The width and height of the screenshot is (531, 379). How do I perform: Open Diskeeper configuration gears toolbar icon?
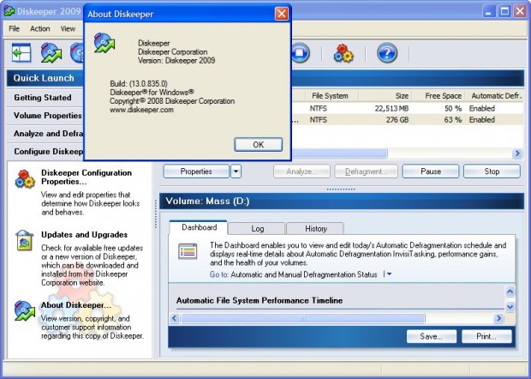[343, 53]
